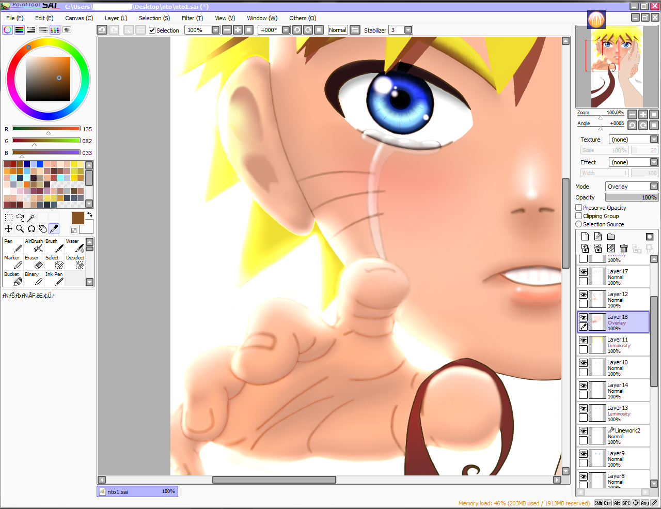The image size is (661, 509).
Task: Open the Stabilizer value dropdown
Action: (x=408, y=30)
